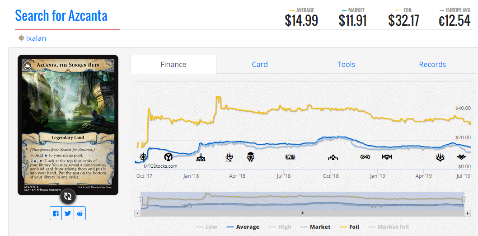The width and height of the screenshot is (478, 236).
Task: Click the MTGStocks.com chart credit
Action: 160,166
